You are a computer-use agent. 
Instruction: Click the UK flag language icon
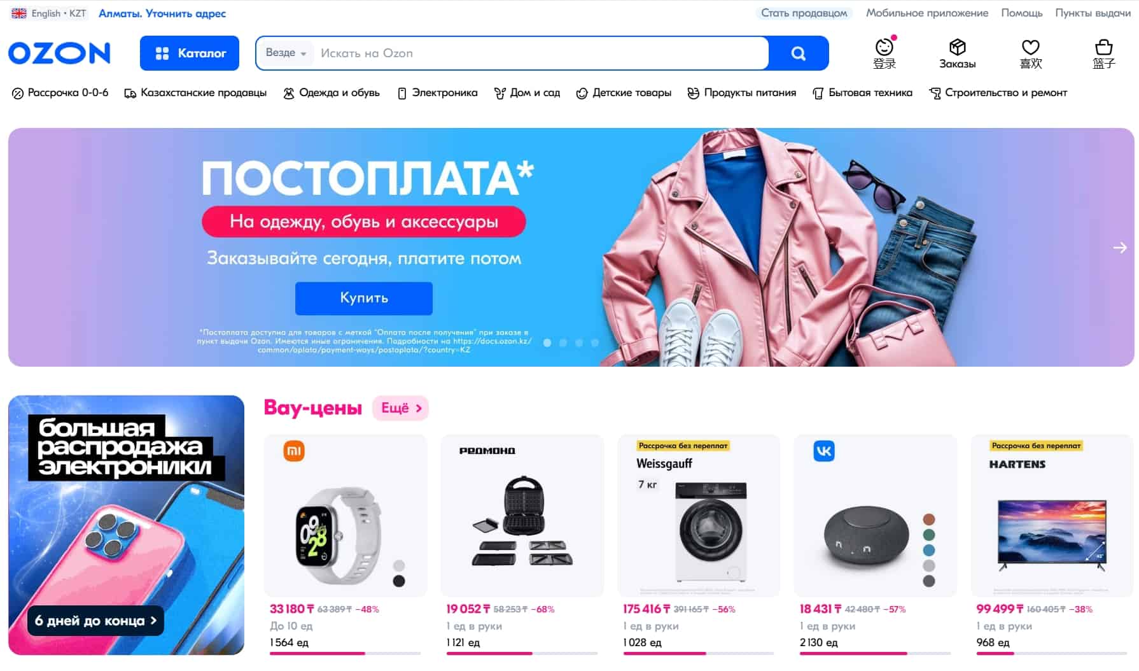19,13
